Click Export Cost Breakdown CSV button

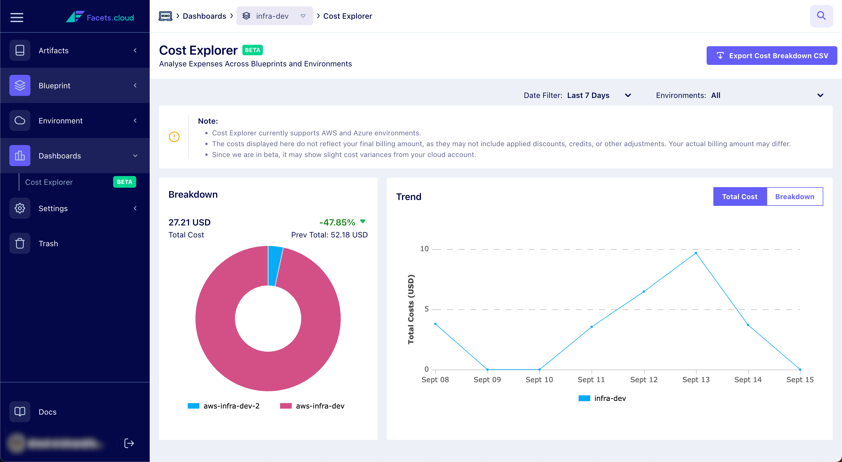tap(772, 56)
